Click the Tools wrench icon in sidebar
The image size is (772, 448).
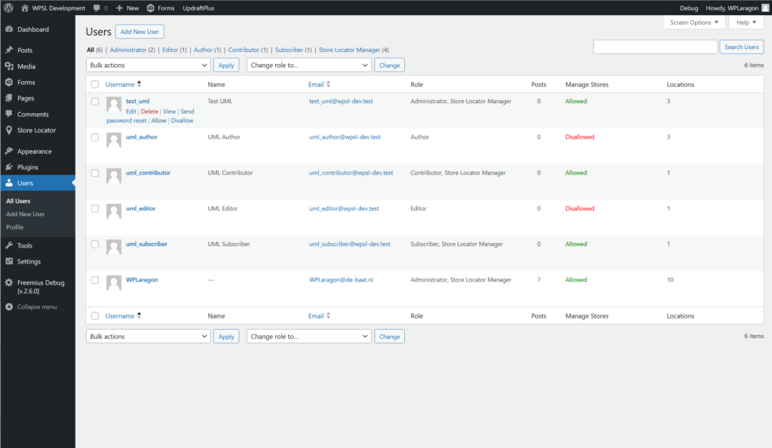[9, 245]
